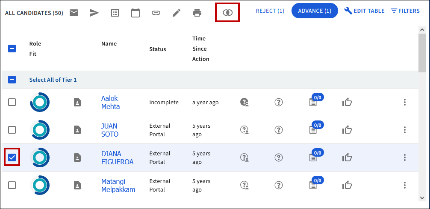Viewport: 430px width, 209px height.
Task: Click the thumbs up icon for Aalok Mehta
Action: pyautogui.click(x=347, y=102)
